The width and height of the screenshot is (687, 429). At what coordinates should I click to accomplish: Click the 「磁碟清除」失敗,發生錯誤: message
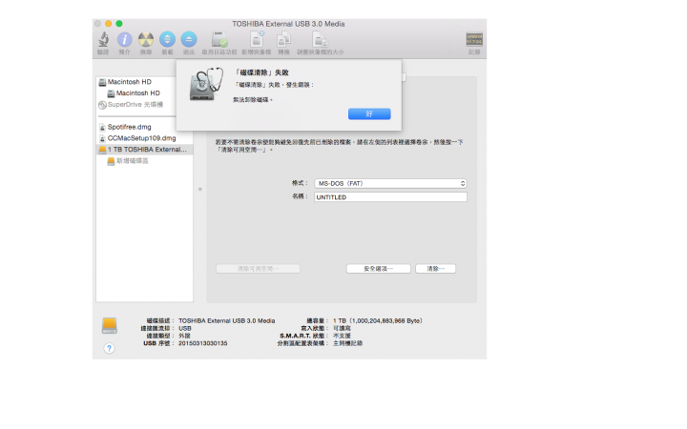pos(274,85)
